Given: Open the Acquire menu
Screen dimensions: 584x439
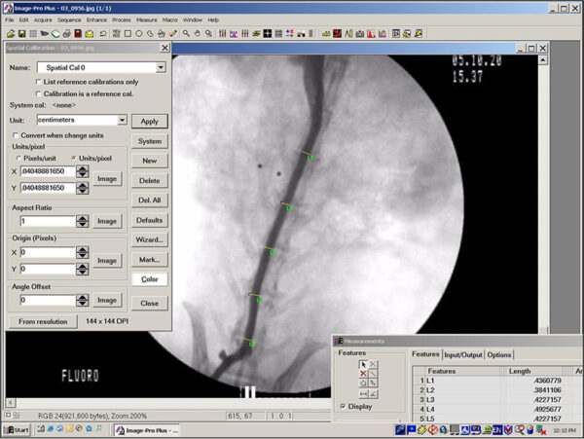Looking at the screenshot, I should coord(43,19).
